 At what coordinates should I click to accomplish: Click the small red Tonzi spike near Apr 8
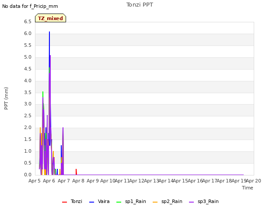click(x=76, y=171)
